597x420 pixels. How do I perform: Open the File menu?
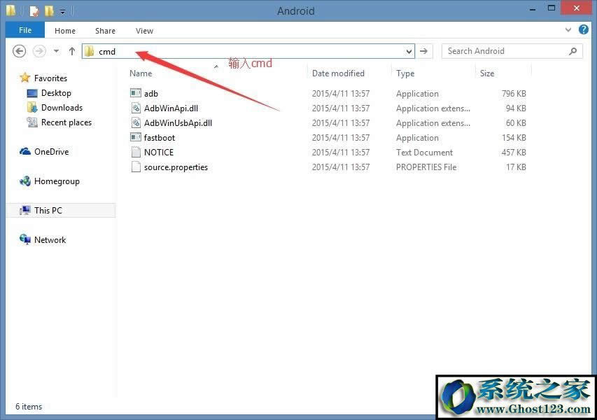click(25, 31)
